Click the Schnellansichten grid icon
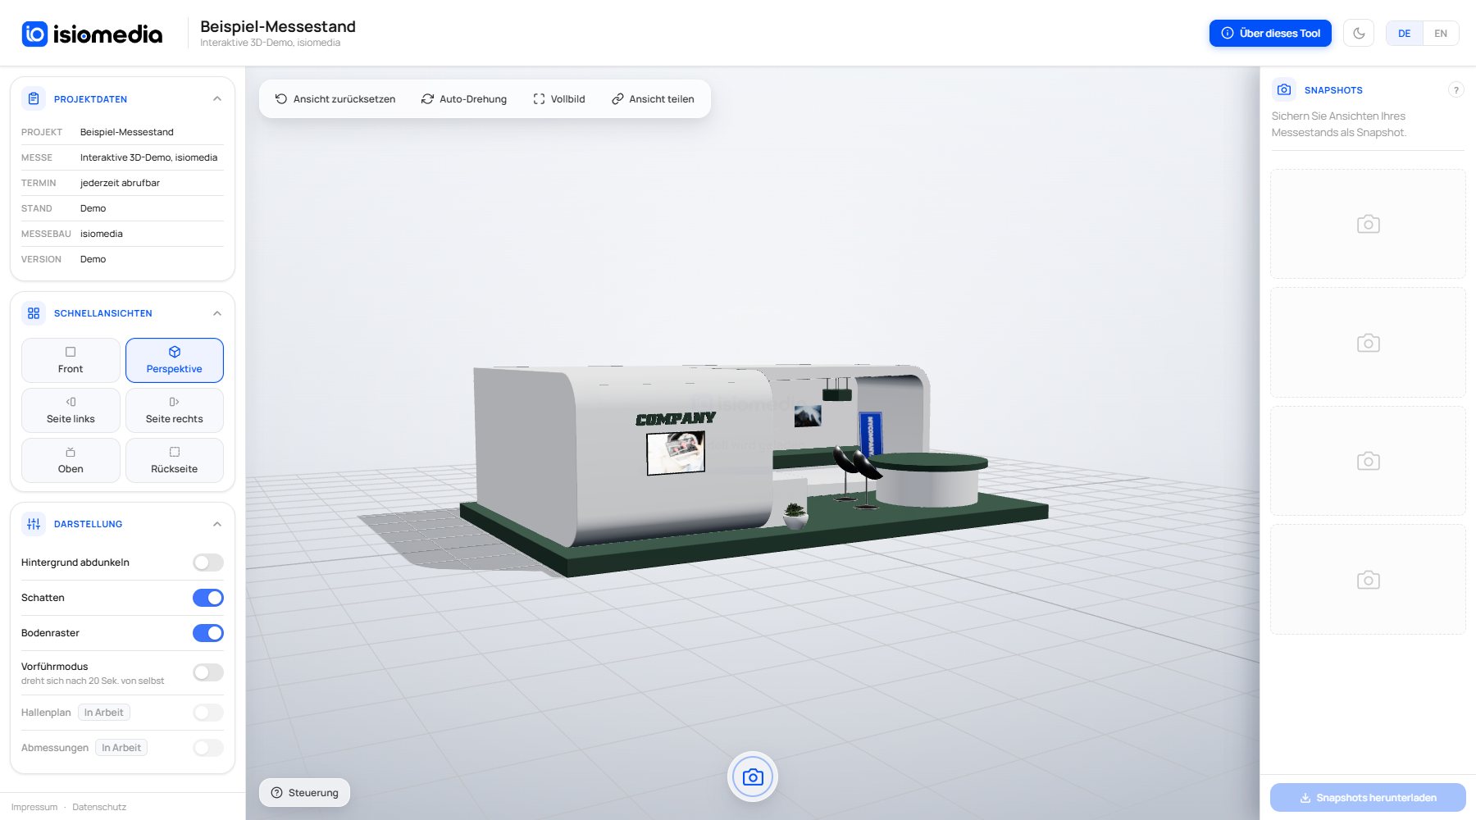 click(x=34, y=313)
